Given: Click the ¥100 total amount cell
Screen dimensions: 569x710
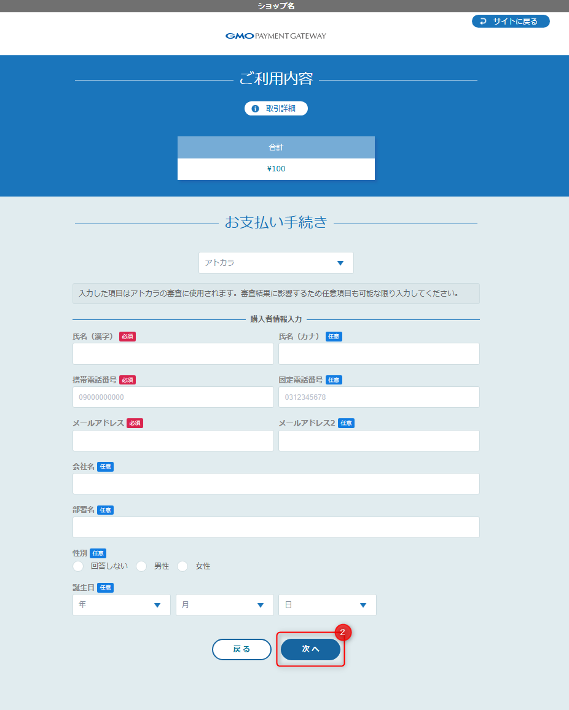Looking at the screenshot, I should pos(276,168).
